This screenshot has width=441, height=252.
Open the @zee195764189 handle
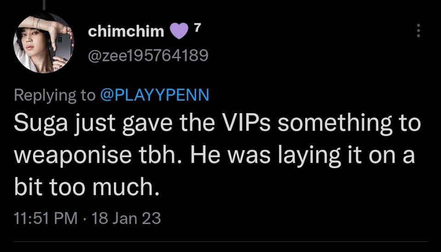[148, 55]
